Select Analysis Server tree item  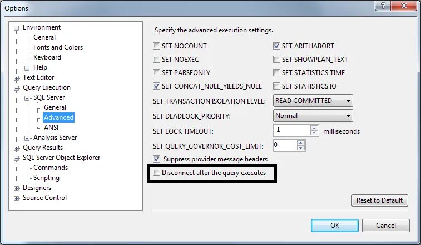click(x=55, y=138)
